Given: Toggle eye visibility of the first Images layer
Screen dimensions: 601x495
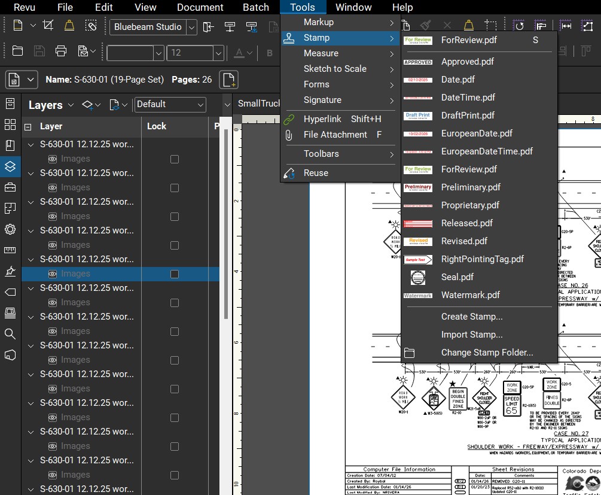Looking at the screenshot, I should [x=53, y=159].
